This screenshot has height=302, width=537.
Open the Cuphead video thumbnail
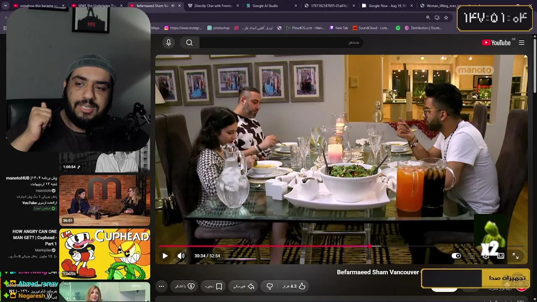tap(104, 254)
